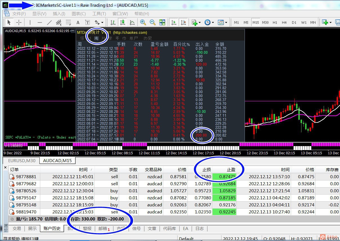Click the arrows symbols tool icon
This screenshot has height=241, width=340.
pyautogui.click(x=97, y=22)
